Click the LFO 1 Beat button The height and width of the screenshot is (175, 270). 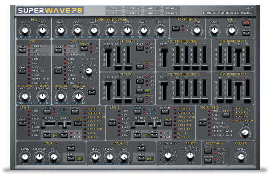47,135
